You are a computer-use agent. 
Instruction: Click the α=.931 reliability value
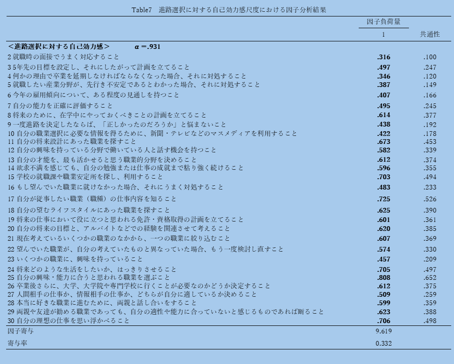pos(148,47)
